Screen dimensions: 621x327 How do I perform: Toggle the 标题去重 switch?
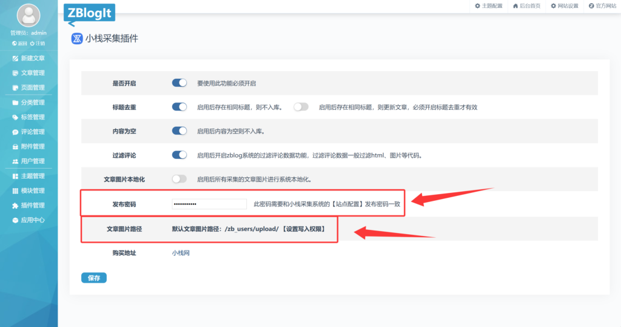(x=180, y=107)
